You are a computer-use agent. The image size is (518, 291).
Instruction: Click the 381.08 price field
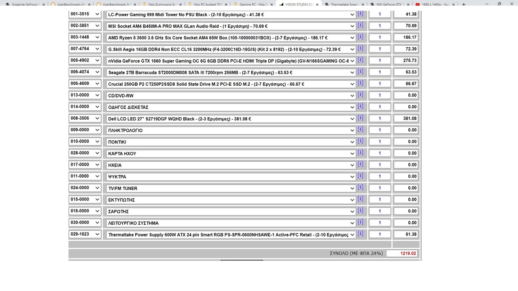coord(406,118)
